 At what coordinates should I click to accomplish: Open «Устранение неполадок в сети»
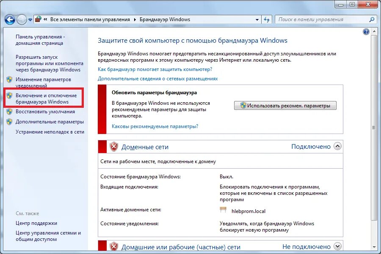[x=50, y=132]
